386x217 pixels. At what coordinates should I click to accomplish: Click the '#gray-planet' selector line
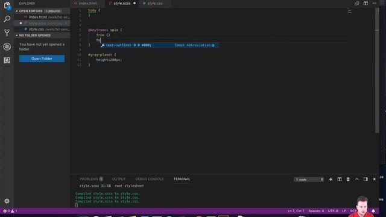[x=102, y=55]
